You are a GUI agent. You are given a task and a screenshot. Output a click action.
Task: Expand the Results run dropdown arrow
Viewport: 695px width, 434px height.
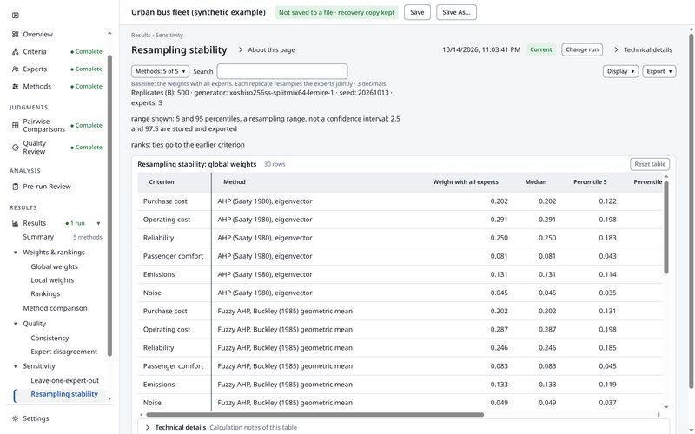(98, 223)
